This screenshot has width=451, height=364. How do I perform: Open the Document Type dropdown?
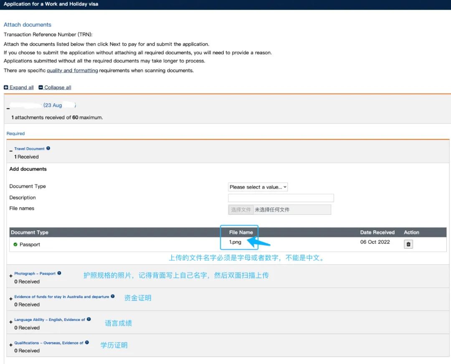click(x=258, y=187)
